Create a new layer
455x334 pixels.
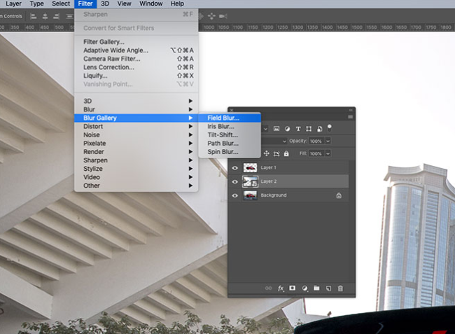point(328,288)
